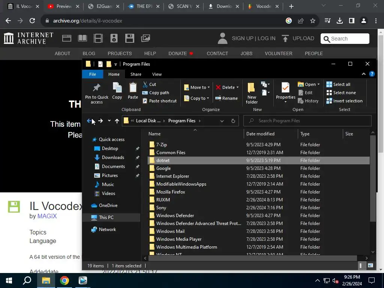The width and height of the screenshot is (384, 288).
Task: Click the Copy ribbon icon
Action: [117, 90]
